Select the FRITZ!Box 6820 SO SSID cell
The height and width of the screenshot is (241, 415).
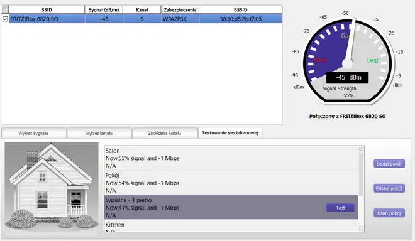(47, 19)
